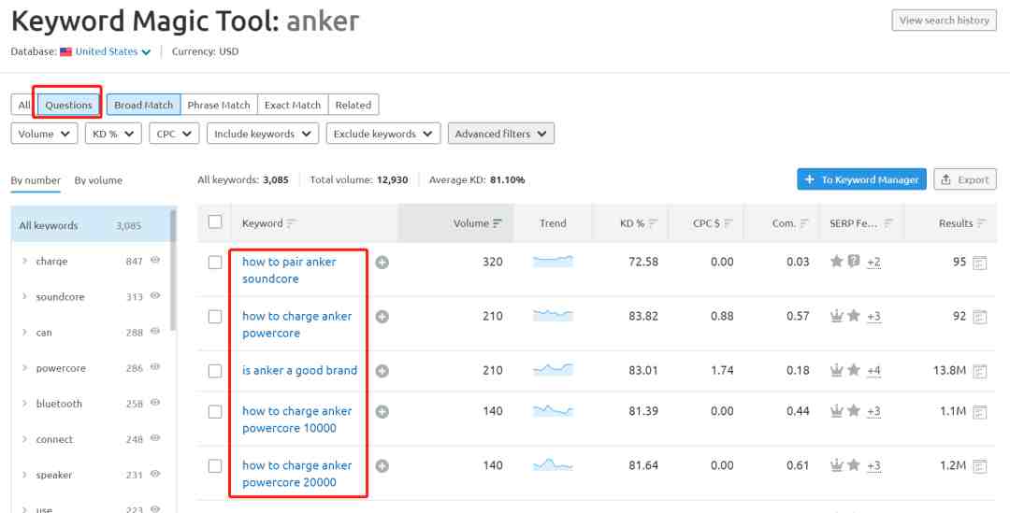Change database from United States dropdown
Screen dimensions: 1010x513
point(113,51)
